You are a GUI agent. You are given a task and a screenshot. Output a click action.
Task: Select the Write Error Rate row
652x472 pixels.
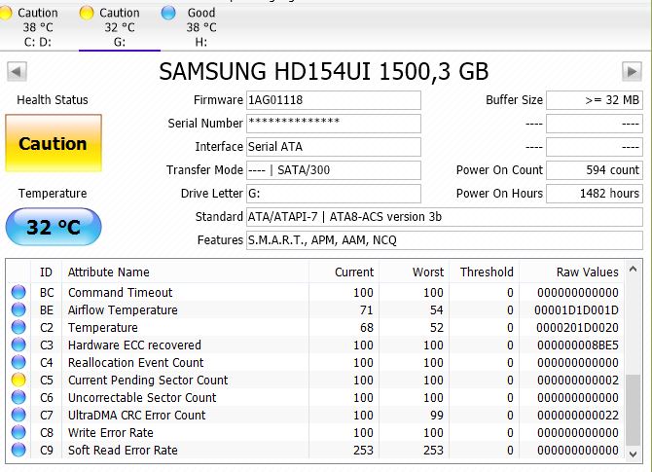(314, 432)
